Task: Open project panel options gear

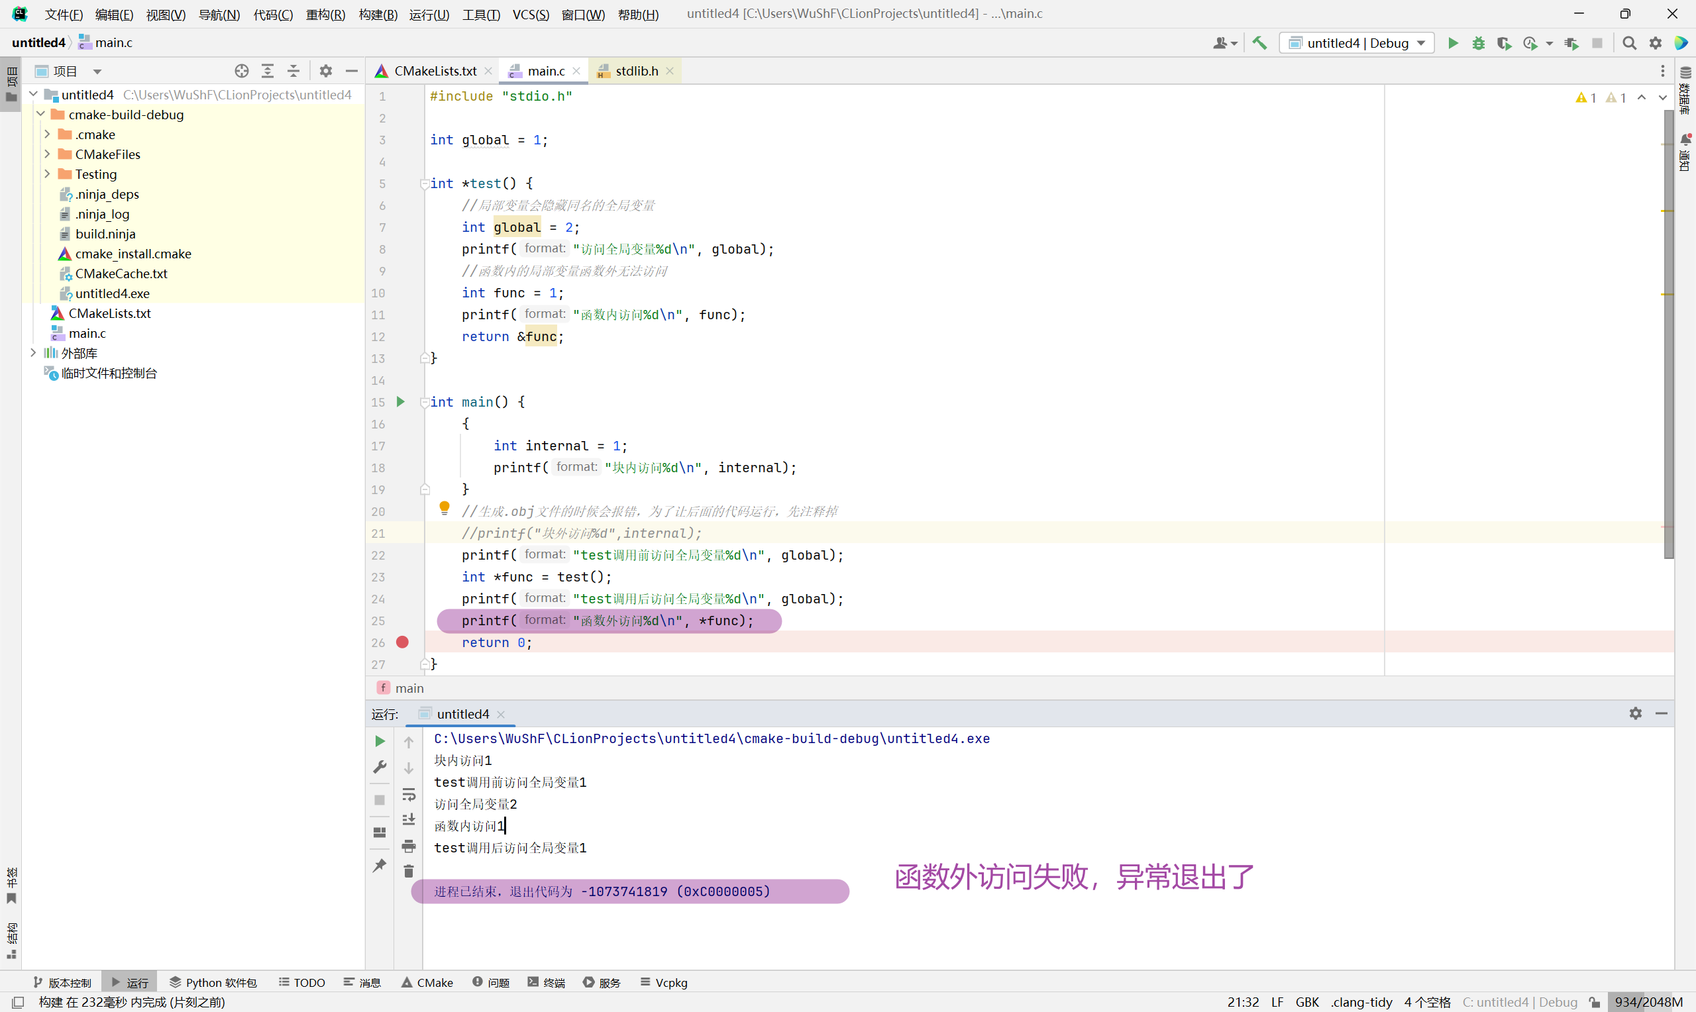Action: click(326, 71)
